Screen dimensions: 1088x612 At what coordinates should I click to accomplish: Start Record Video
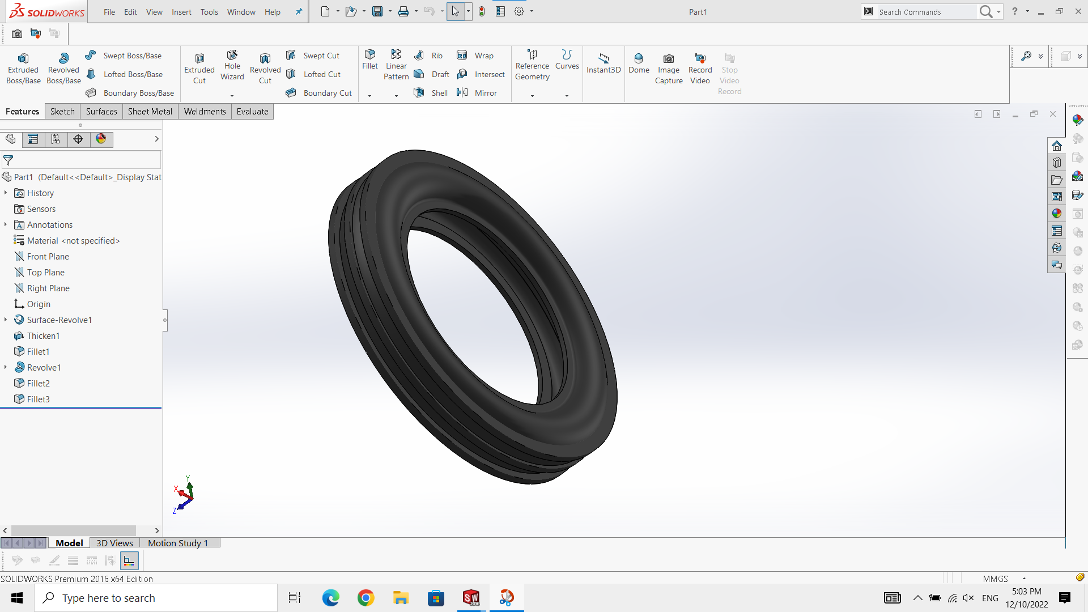pos(700,69)
